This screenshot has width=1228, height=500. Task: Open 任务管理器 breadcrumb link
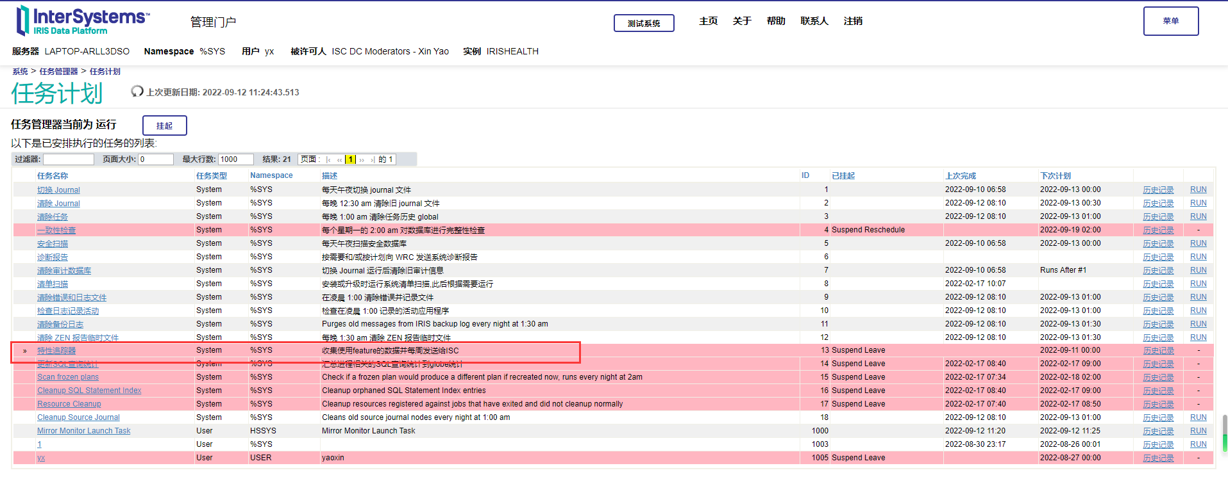coord(58,72)
